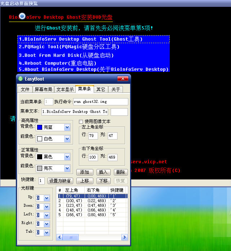Click preview item 5.About BioInfoServ Desktop

point(94,69)
